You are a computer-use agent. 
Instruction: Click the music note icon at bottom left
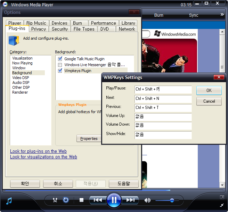coord(9,201)
